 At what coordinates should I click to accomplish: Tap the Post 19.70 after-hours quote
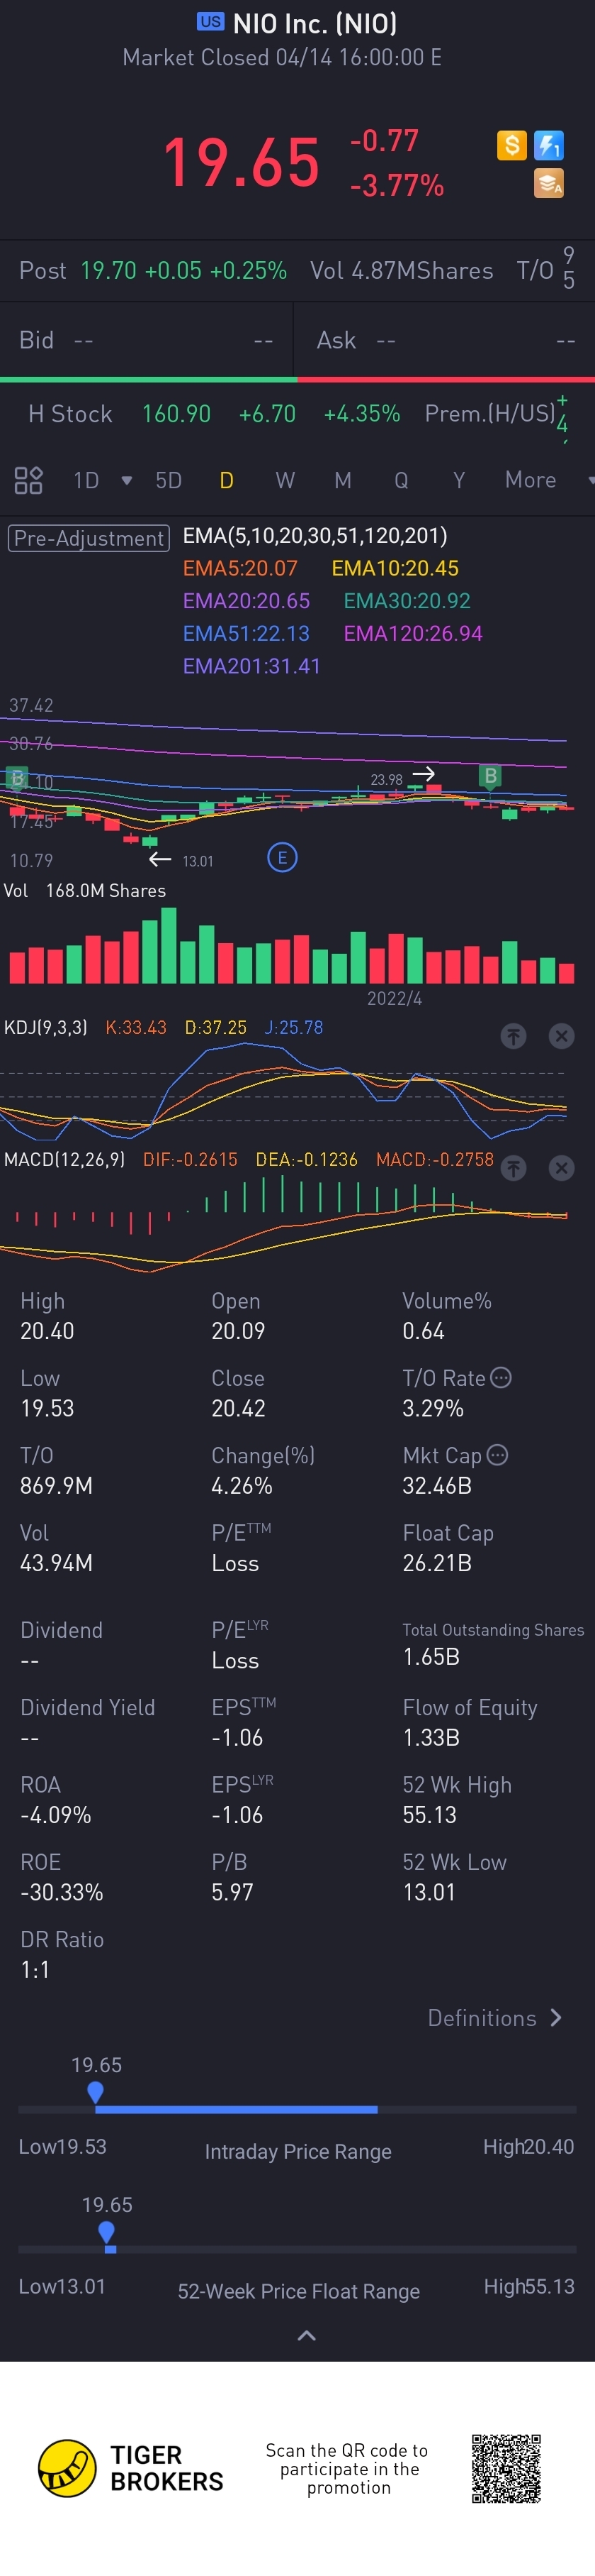coord(153,270)
